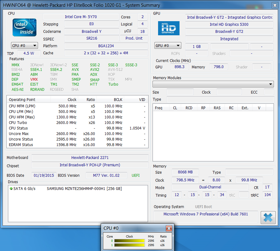Click the UEFI label next to BIOS version
Image resolution: width=280 pixels, height=251 pixels.
(x=135, y=175)
